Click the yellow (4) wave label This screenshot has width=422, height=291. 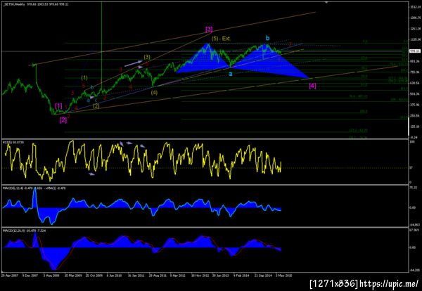pyautogui.click(x=154, y=93)
